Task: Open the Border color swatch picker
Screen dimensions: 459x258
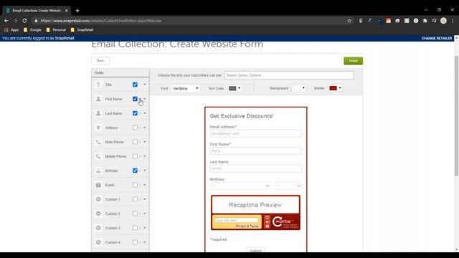Action: click(335, 88)
